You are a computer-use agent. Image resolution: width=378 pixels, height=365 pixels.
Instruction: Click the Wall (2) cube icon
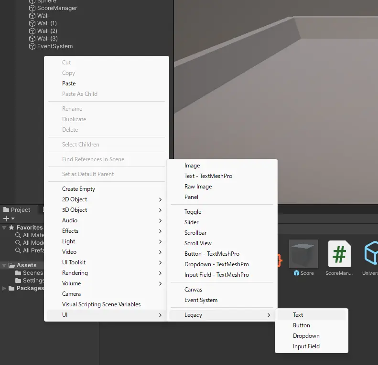pos(32,31)
